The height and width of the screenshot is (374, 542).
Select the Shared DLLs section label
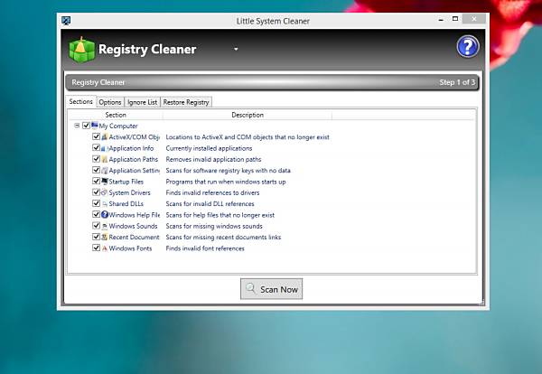126,203
